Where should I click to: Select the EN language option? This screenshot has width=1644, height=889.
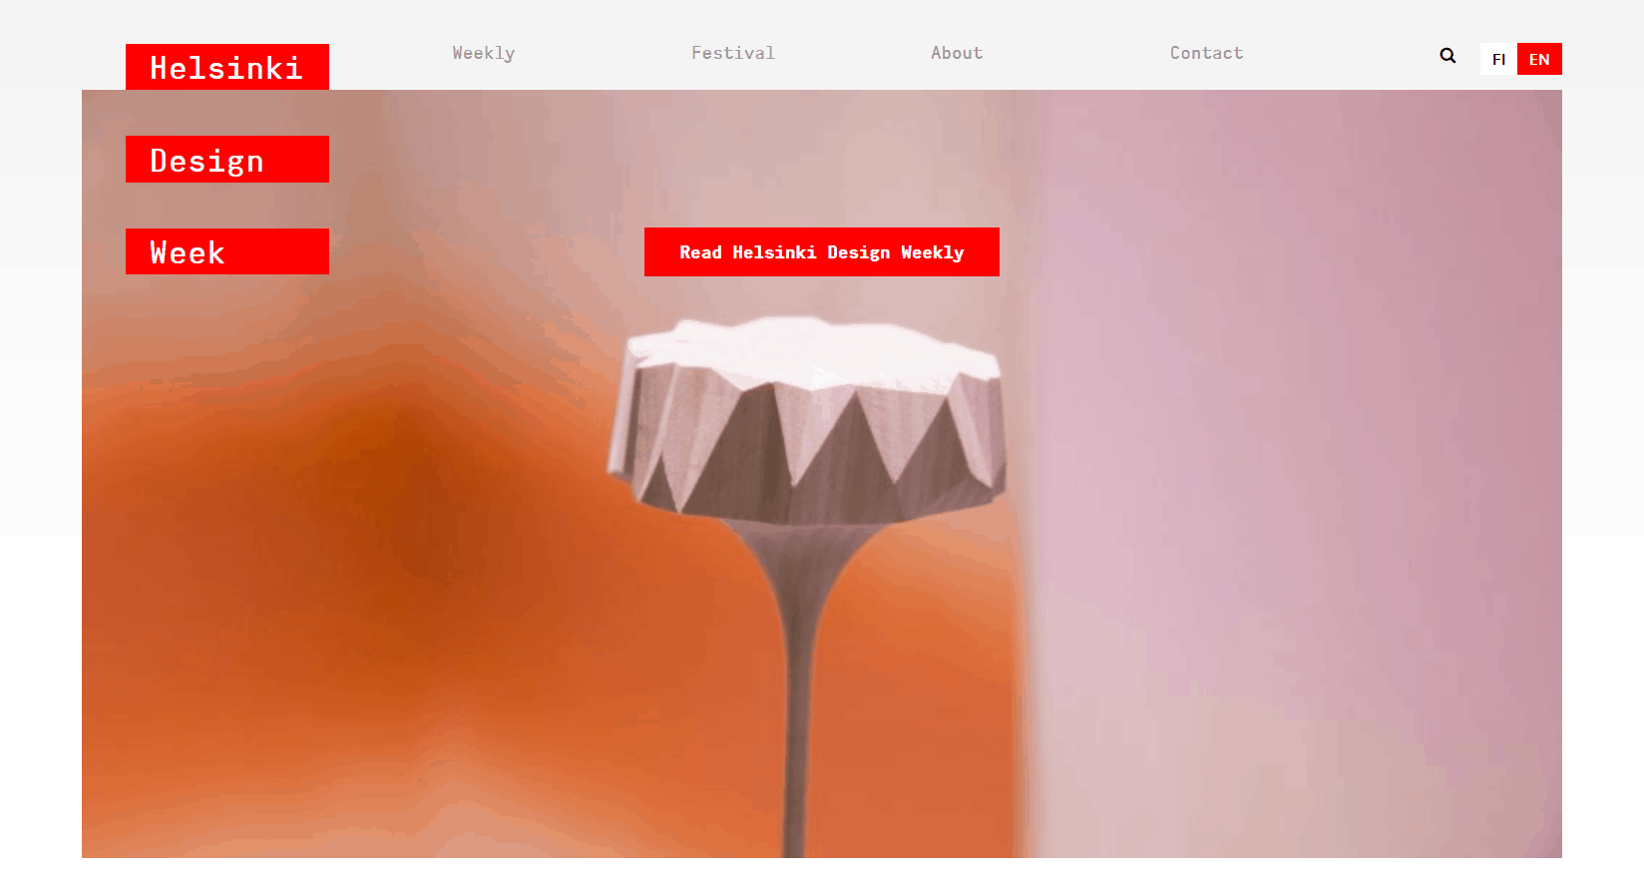click(1539, 59)
